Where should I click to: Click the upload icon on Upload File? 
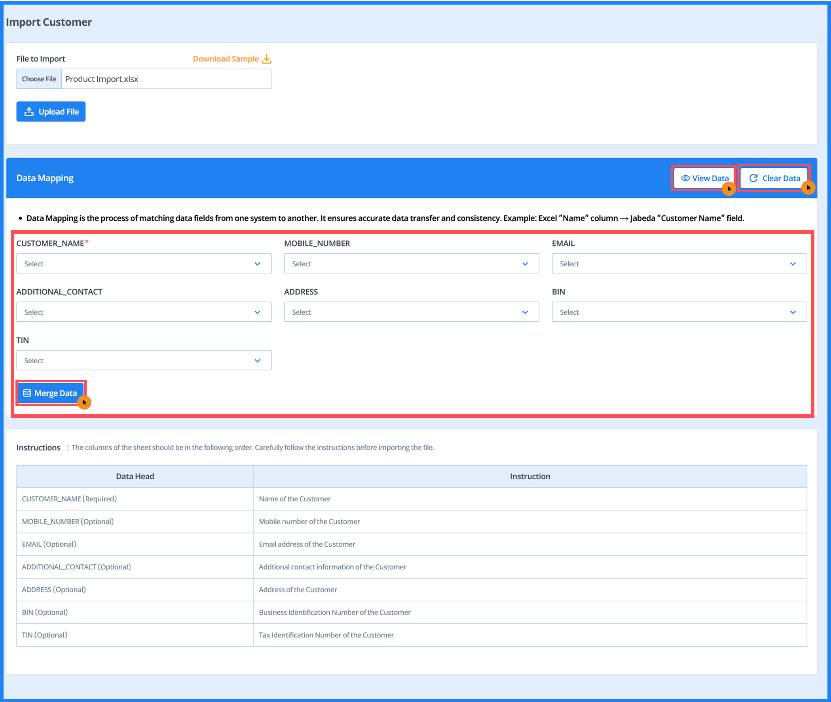coord(29,112)
